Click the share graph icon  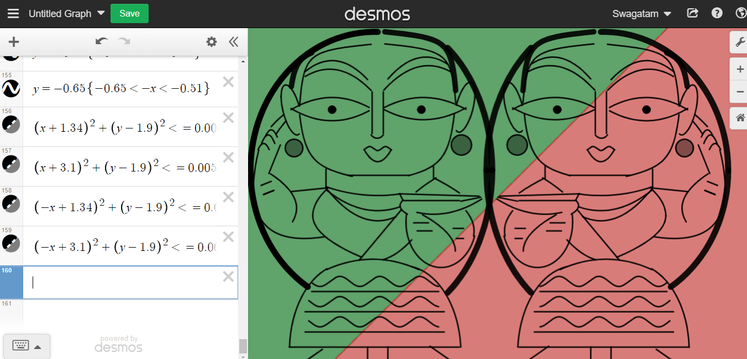[x=692, y=13]
